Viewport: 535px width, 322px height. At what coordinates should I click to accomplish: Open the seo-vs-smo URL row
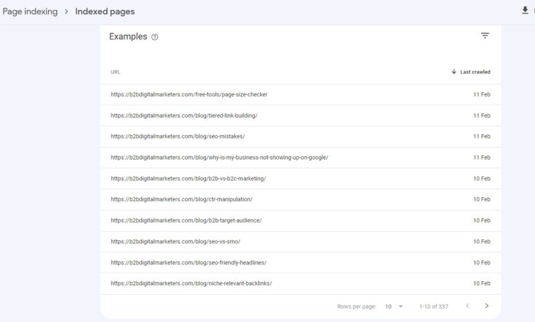pos(175,241)
